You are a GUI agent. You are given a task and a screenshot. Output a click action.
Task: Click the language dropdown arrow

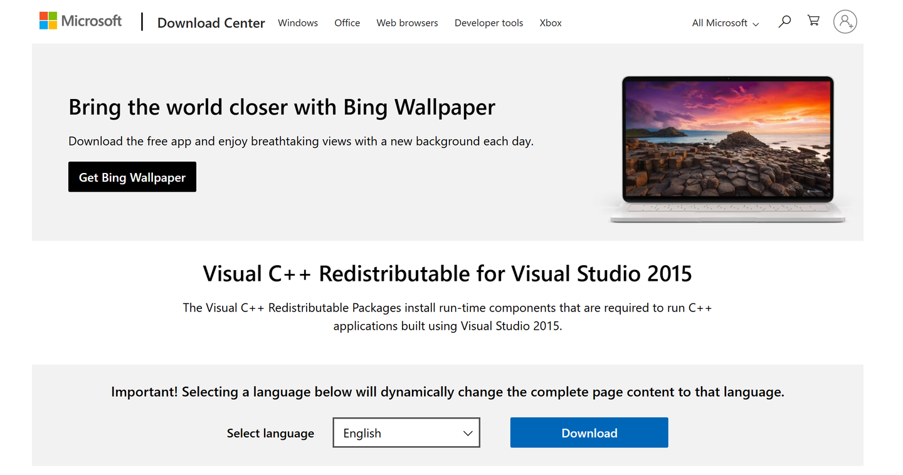coord(468,433)
